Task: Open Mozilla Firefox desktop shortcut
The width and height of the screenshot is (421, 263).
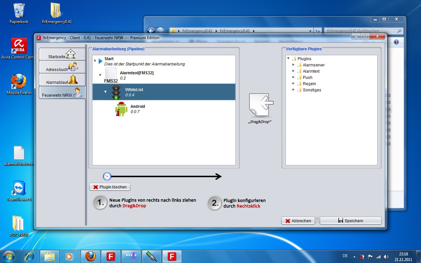Action: tap(19, 82)
